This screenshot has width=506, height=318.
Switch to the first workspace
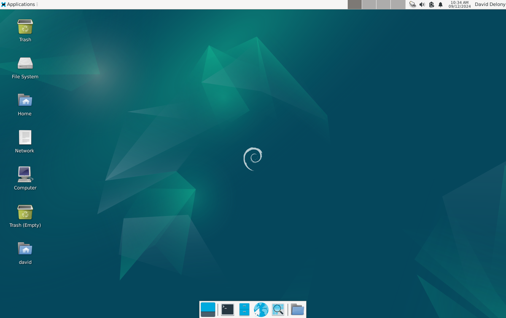click(355, 5)
